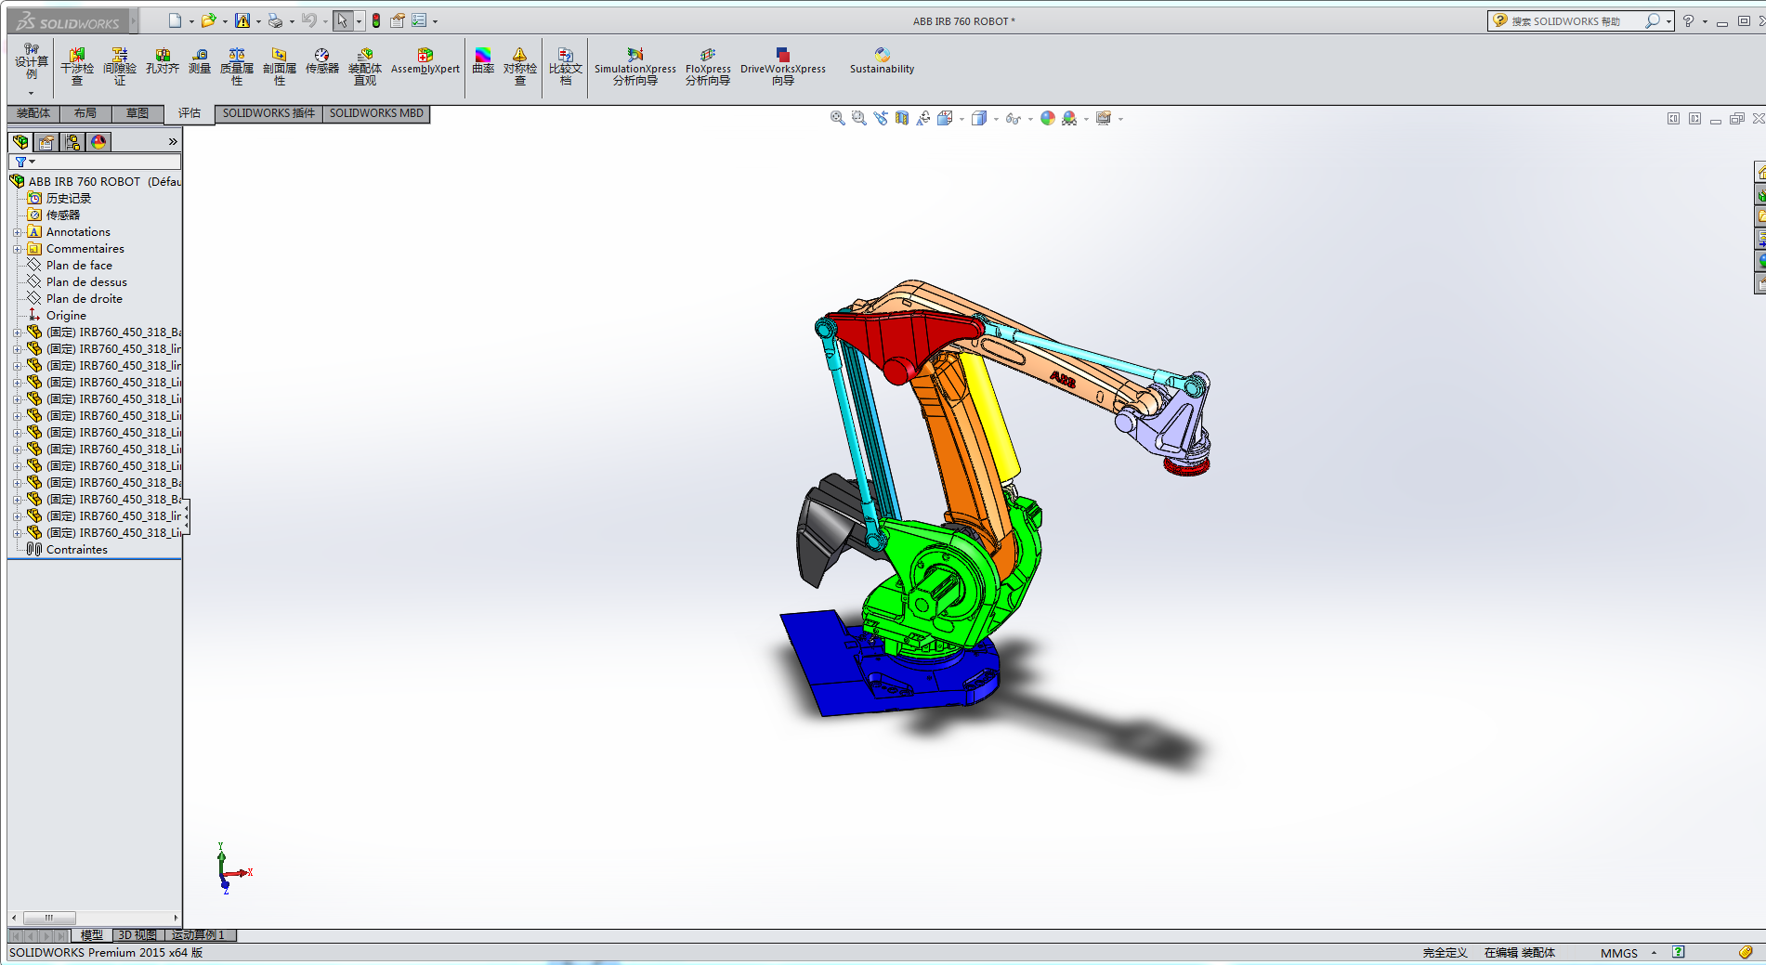Expand the Design Study (设计算例) dropdown arrow
Viewport: 1766px width, 965px height.
click(31, 93)
